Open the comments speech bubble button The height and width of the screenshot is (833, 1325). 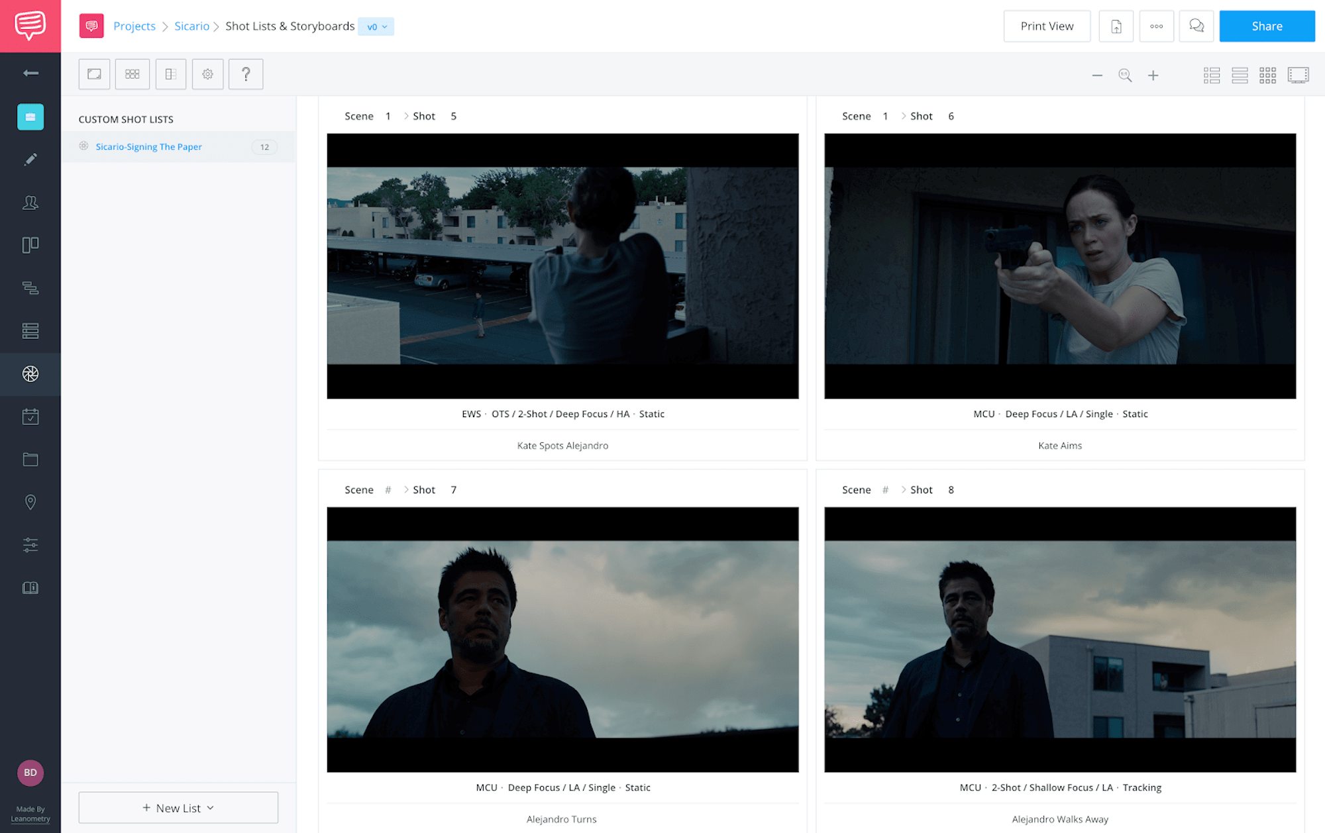click(x=1196, y=26)
